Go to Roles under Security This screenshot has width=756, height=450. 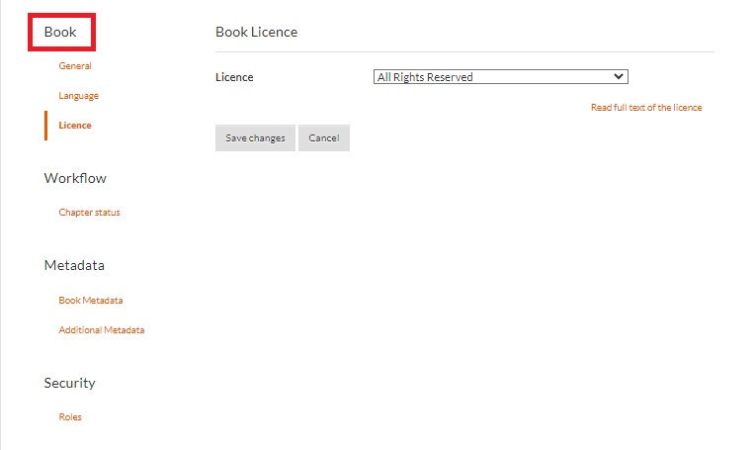click(70, 417)
